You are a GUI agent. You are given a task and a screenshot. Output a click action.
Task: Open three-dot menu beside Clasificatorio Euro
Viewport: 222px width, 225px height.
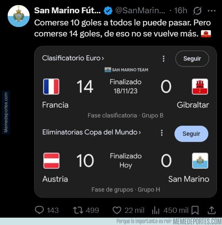[163, 59]
